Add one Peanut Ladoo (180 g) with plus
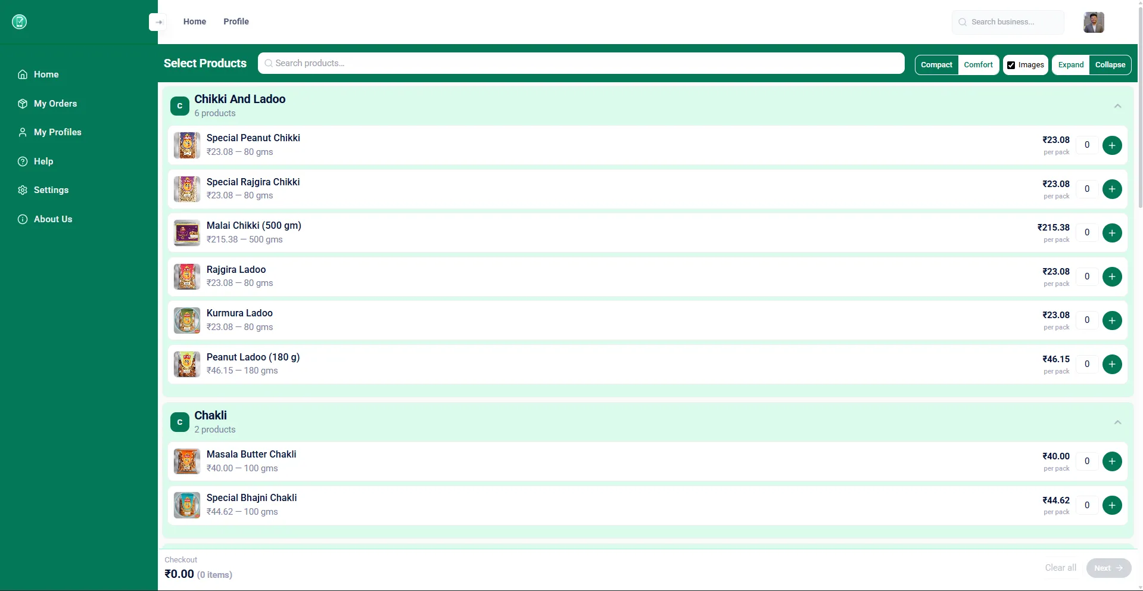 [1112, 364]
